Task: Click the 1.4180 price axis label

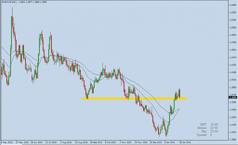Action: (233, 72)
